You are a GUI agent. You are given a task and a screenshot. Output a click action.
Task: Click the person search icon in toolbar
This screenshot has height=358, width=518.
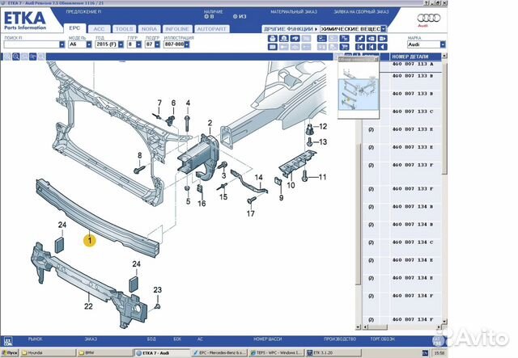[x=284, y=38]
